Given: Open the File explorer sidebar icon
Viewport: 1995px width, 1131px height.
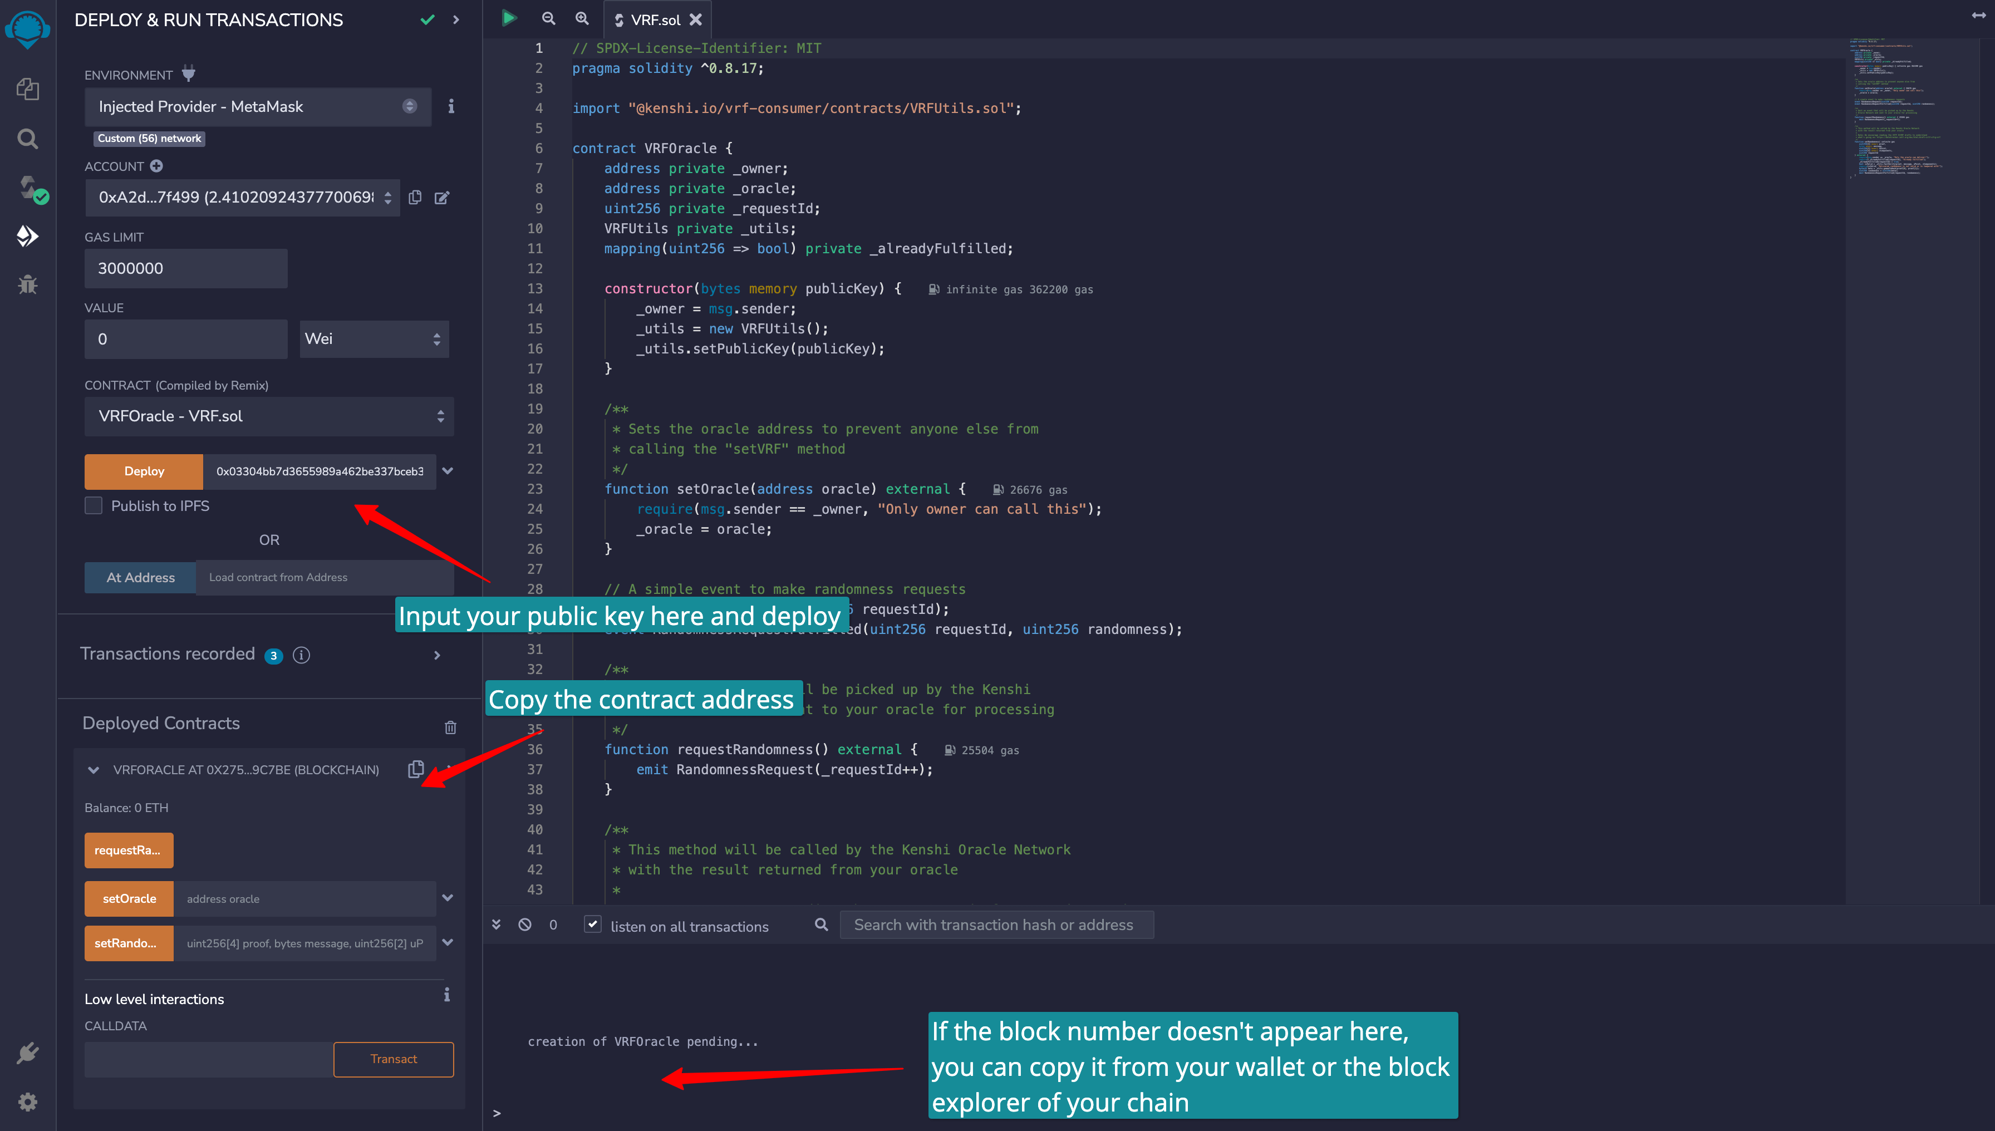Looking at the screenshot, I should pos(28,89).
